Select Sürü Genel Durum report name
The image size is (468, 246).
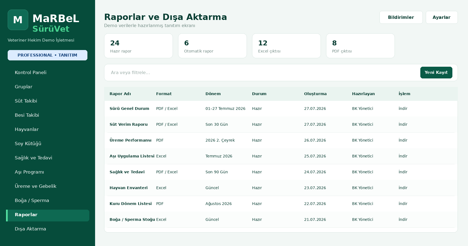click(x=129, y=109)
